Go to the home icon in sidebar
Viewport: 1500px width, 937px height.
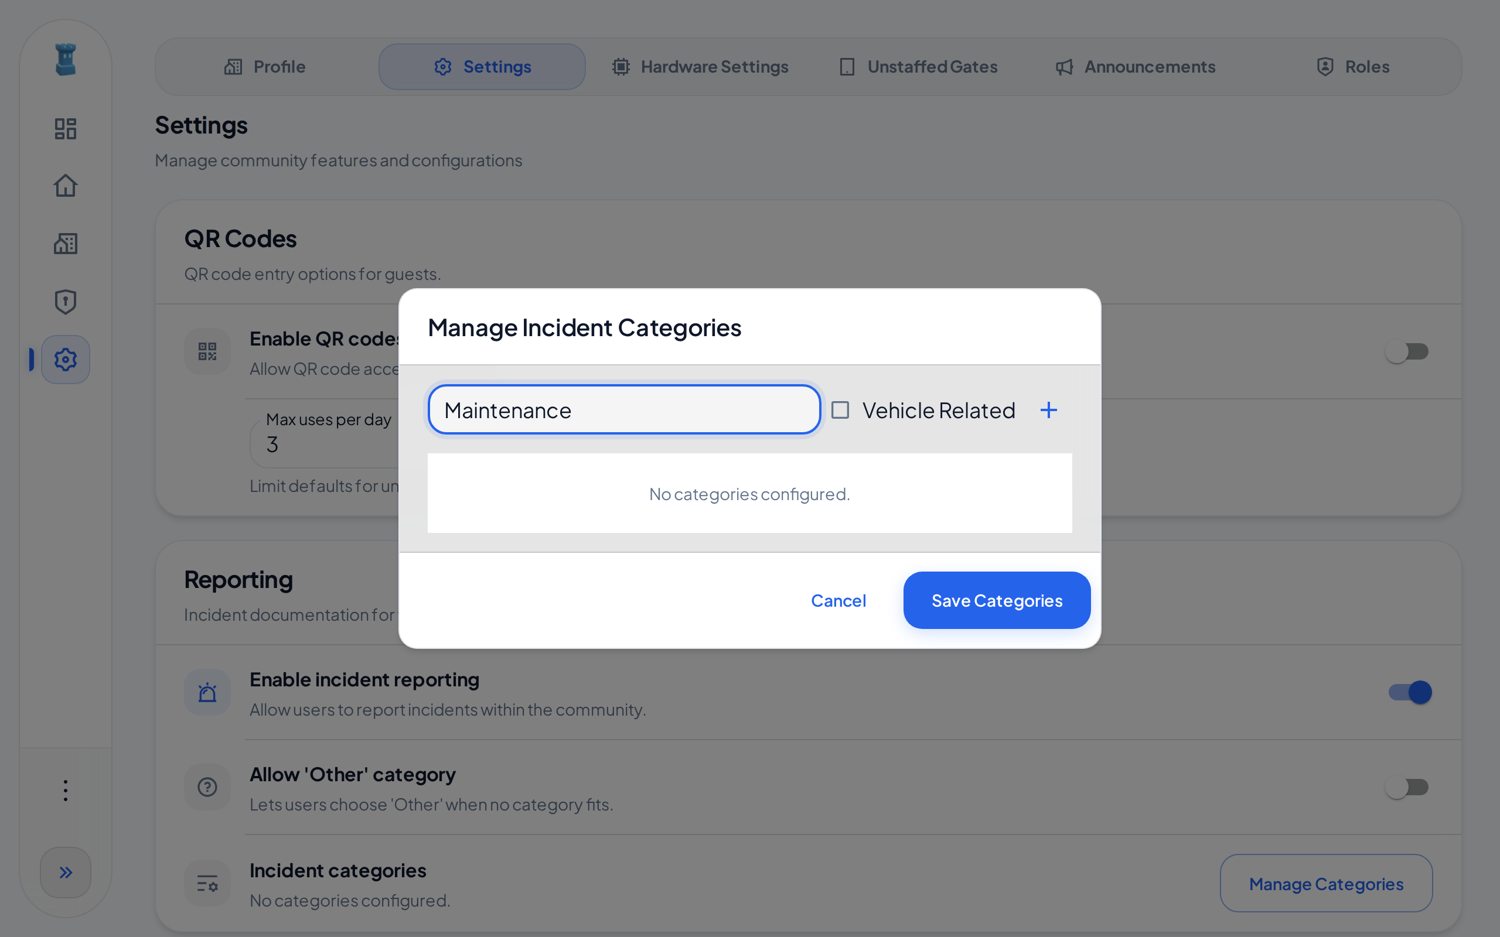[x=66, y=186]
